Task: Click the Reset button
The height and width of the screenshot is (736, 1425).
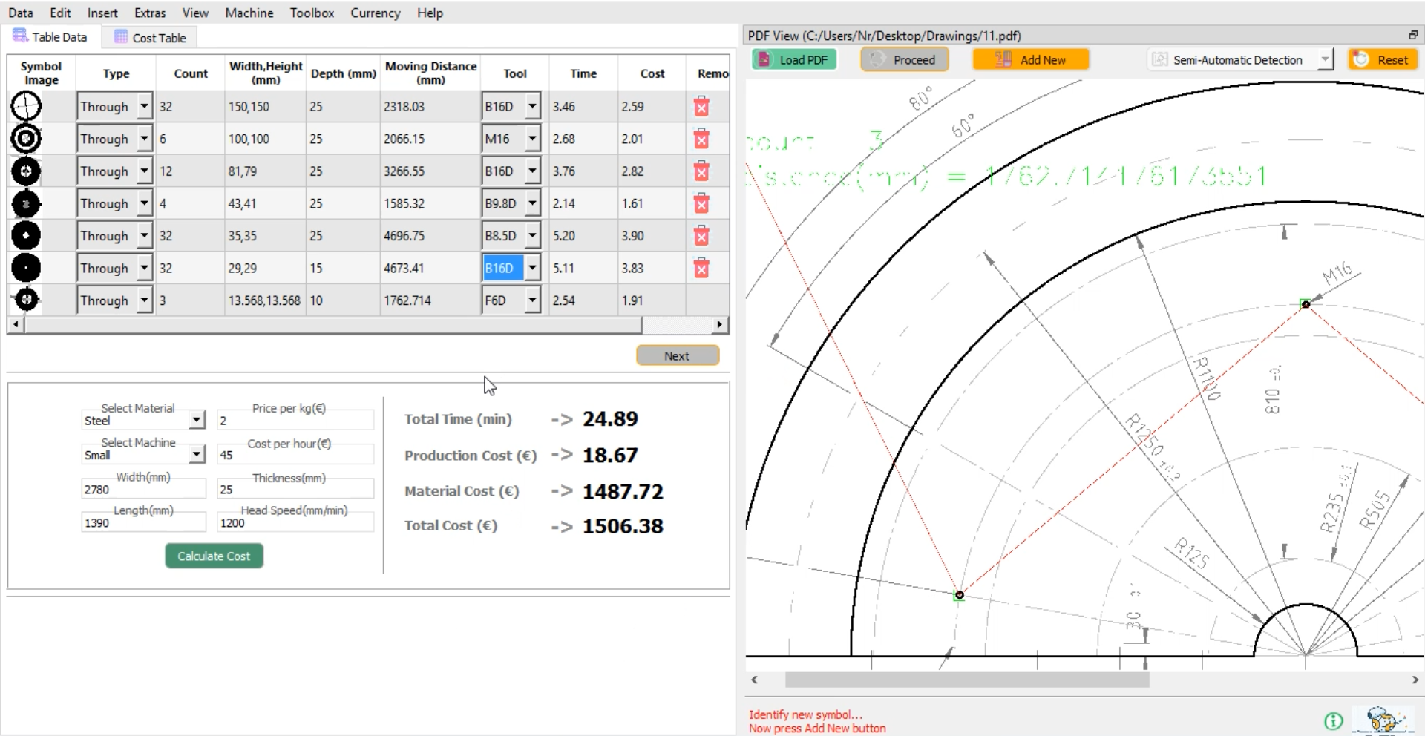Action: [1383, 60]
